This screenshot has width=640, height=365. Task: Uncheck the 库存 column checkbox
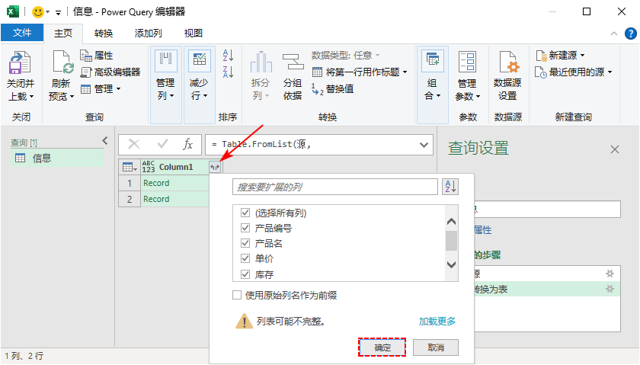tap(245, 274)
